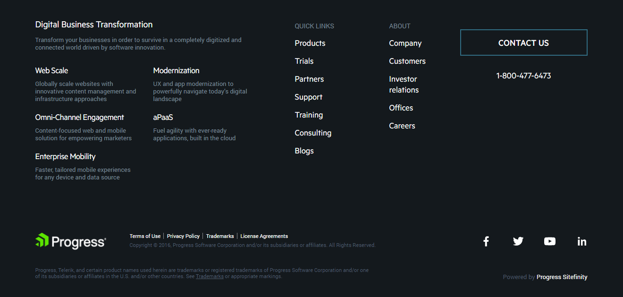Open the Privacy Policy page

coord(183,236)
